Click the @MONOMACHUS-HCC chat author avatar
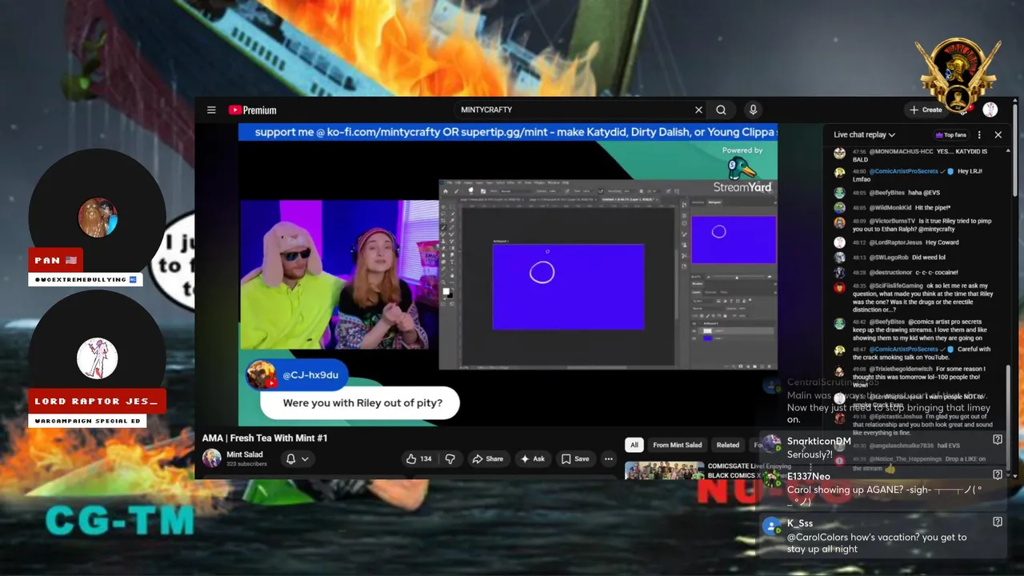Image resolution: width=1024 pixels, height=576 pixels. click(839, 153)
